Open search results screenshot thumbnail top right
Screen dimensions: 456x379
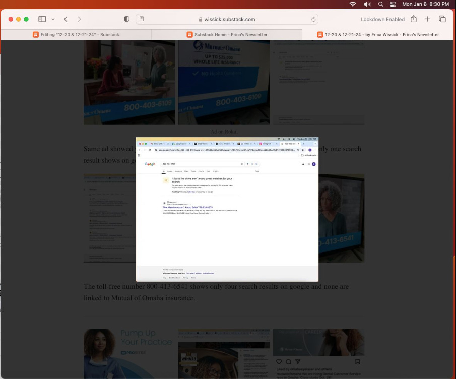(x=319, y=83)
